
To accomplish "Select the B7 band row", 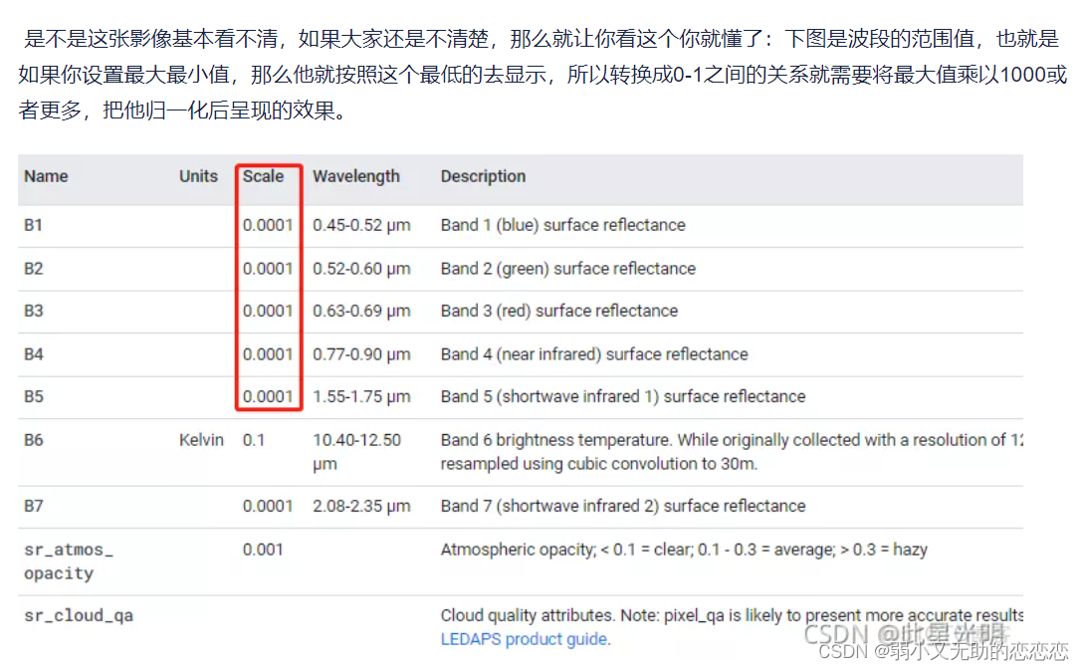I will pyautogui.click(x=33, y=506).
